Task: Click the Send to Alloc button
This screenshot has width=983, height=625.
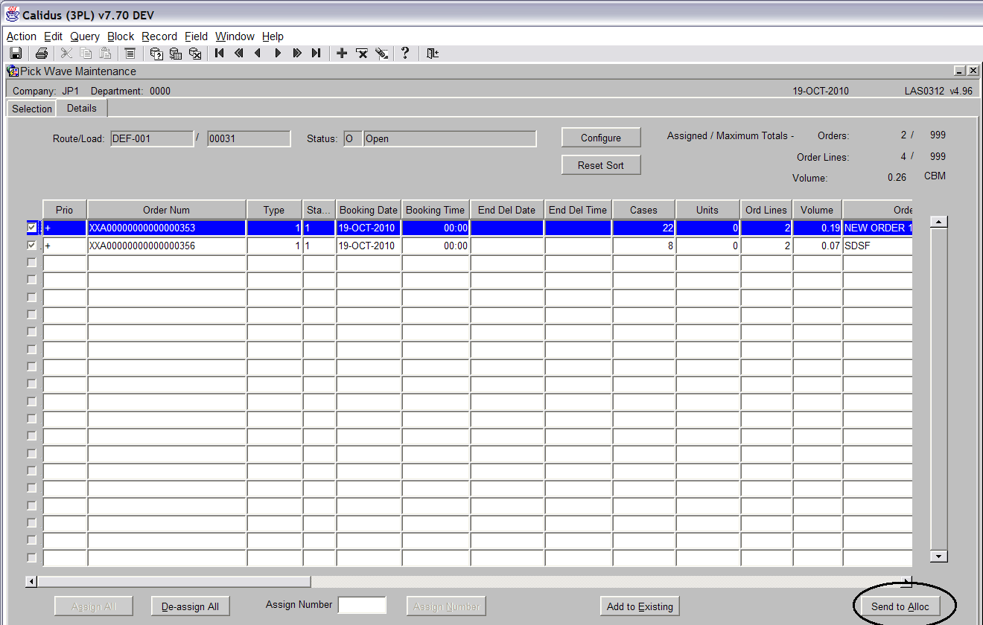Action: tap(900, 606)
